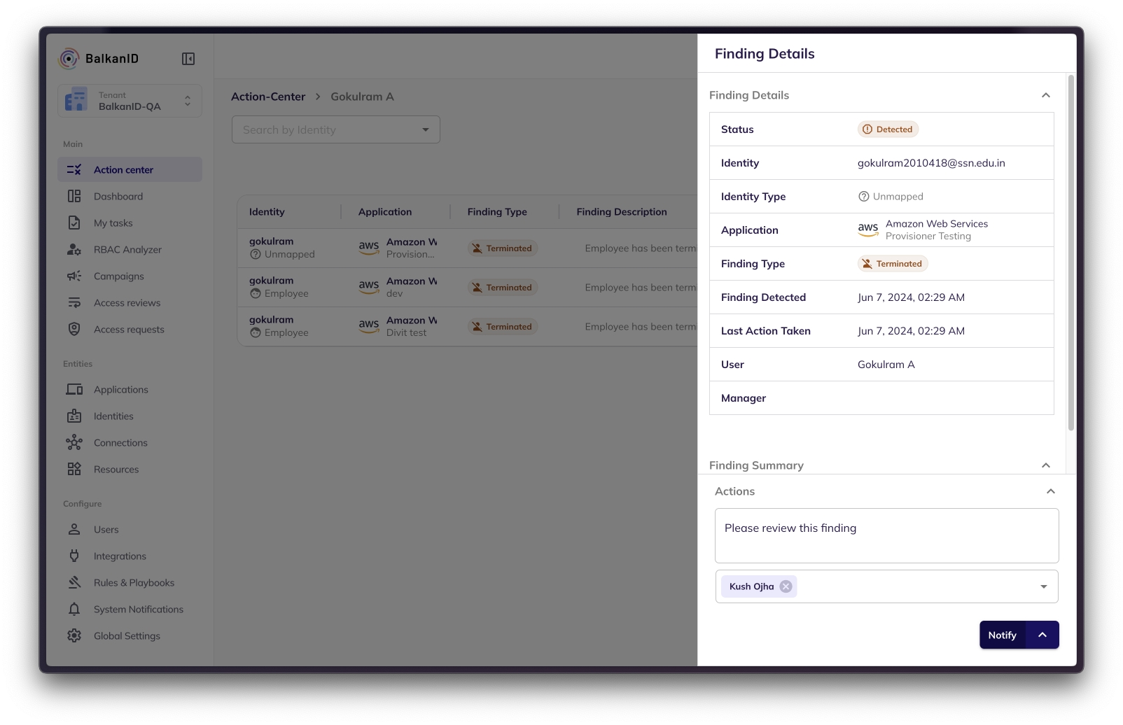The image size is (1123, 725).
Task: Open System Notifications page
Action: pyautogui.click(x=130, y=609)
